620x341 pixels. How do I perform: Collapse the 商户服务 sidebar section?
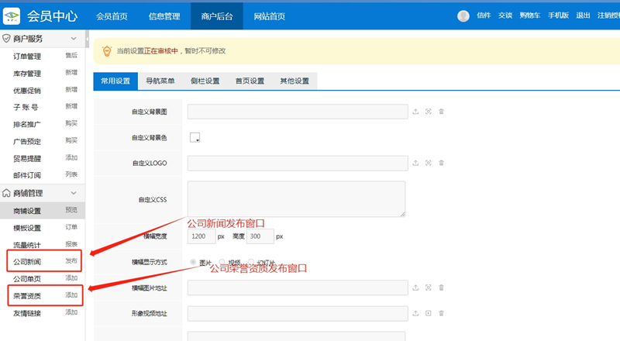coord(74,38)
